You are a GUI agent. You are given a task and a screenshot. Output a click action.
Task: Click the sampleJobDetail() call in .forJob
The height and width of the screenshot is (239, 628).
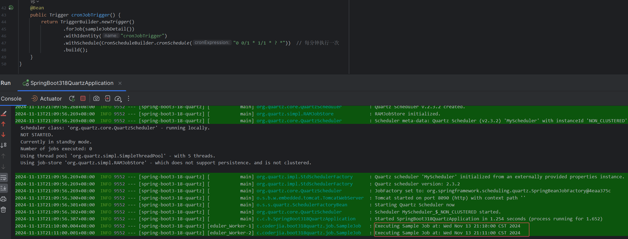108,29
